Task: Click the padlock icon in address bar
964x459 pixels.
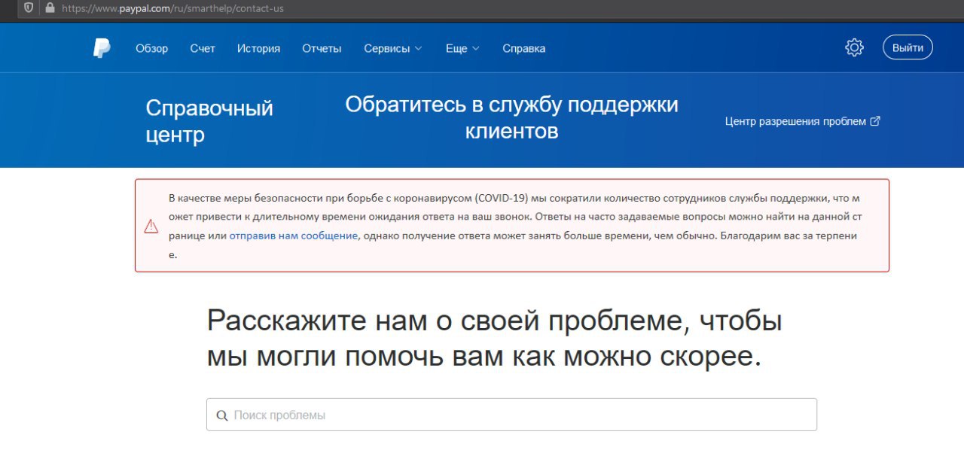Action: pyautogui.click(x=50, y=8)
